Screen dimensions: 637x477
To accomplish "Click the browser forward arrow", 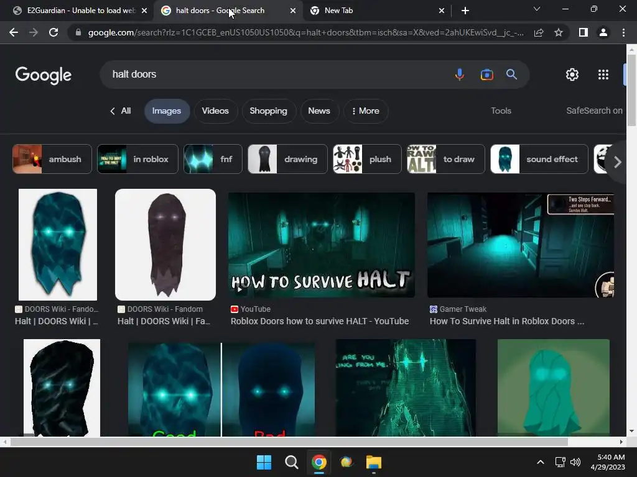I will click(x=34, y=32).
